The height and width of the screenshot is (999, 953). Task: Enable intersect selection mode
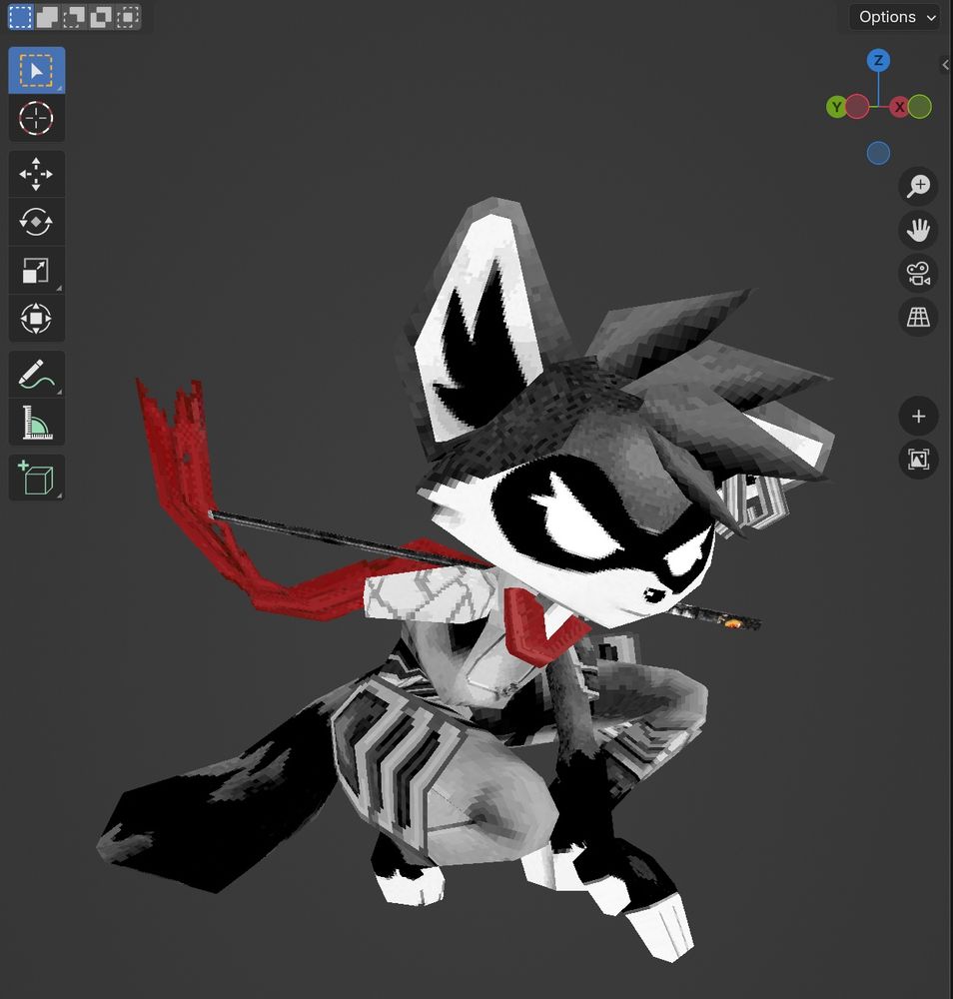coord(128,17)
